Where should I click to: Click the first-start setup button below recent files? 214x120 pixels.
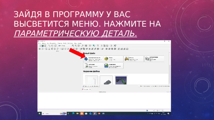[x=91, y=86]
